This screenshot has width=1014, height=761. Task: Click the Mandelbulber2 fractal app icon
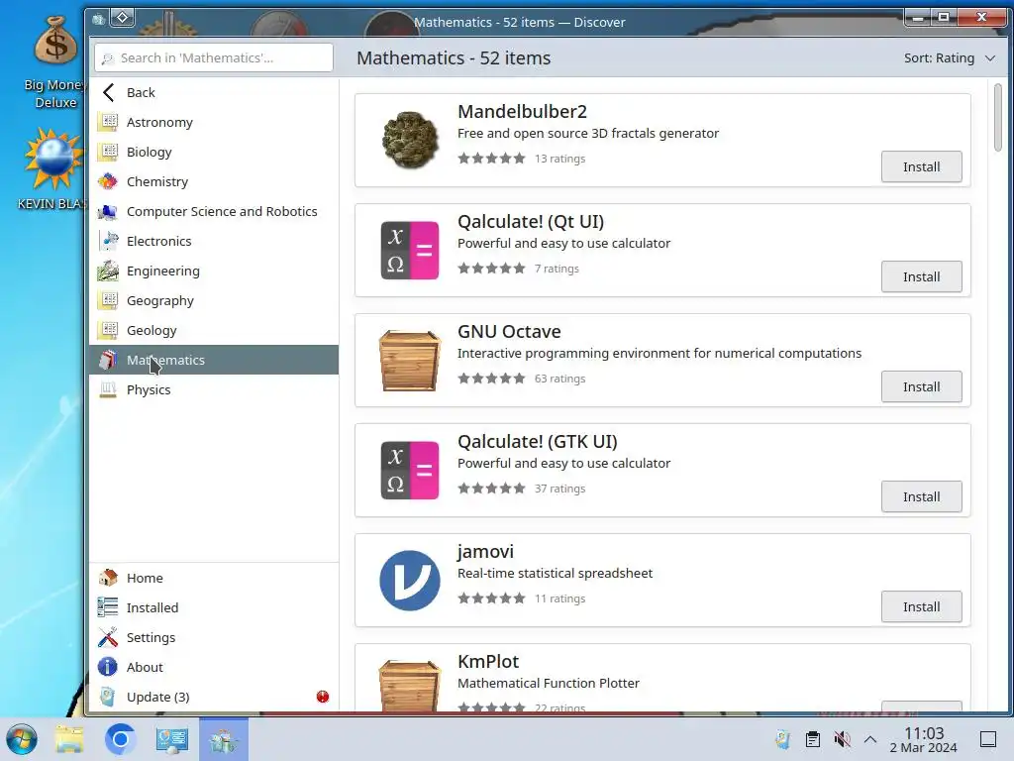[410, 140]
